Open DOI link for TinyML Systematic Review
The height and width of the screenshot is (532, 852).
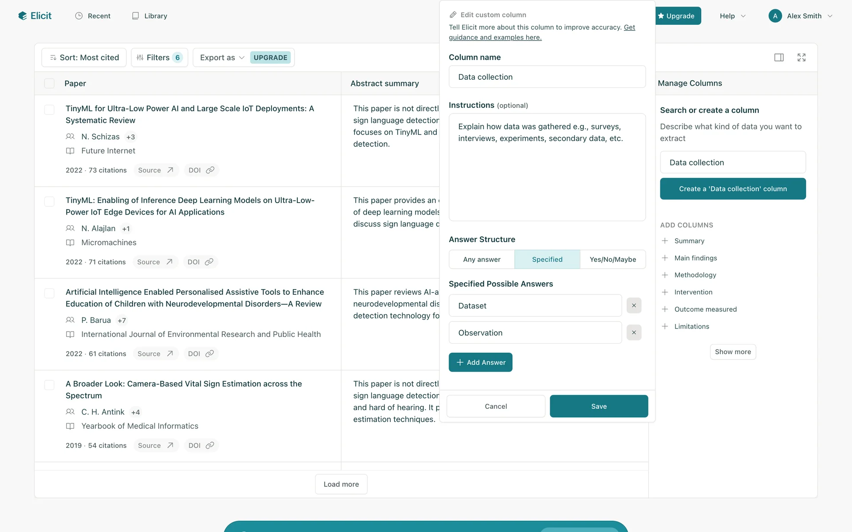[201, 170]
